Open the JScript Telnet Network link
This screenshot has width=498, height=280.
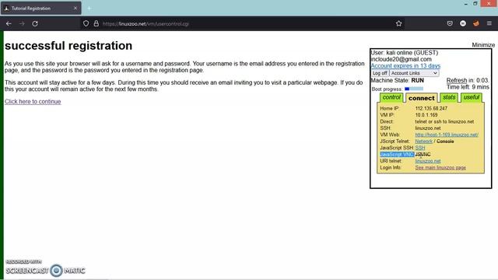pos(423,142)
